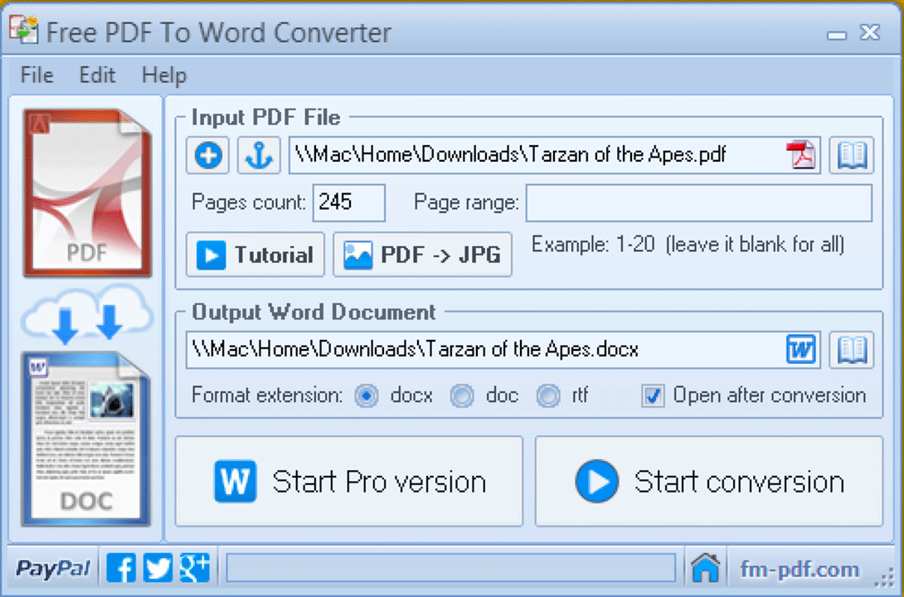904x597 pixels.
Task: Click the cloud download arrows graphic
Action: (87, 314)
